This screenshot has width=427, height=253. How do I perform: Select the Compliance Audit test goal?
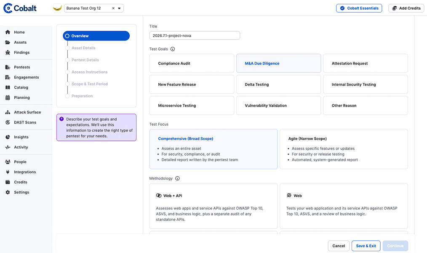pyautogui.click(x=192, y=63)
